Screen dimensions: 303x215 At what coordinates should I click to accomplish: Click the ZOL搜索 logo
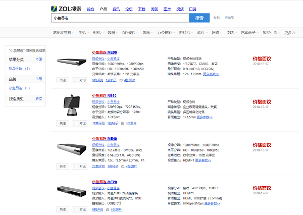click(66, 9)
